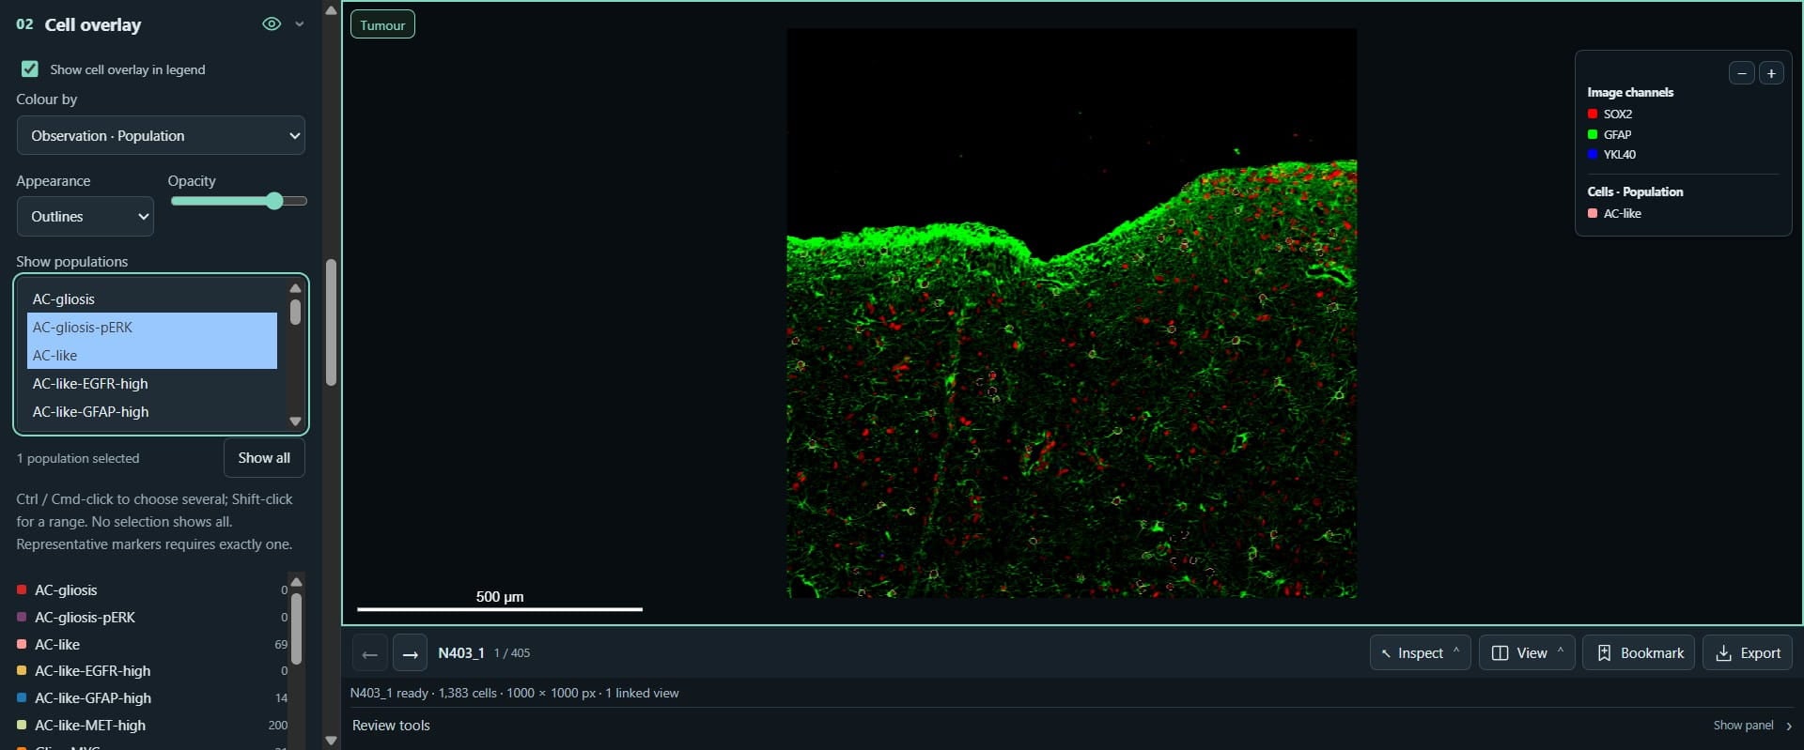The height and width of the screenshot is (750, 1804).
Task: Click the pink AC-like legend swatch in sidebar
Action: (22, 644)
